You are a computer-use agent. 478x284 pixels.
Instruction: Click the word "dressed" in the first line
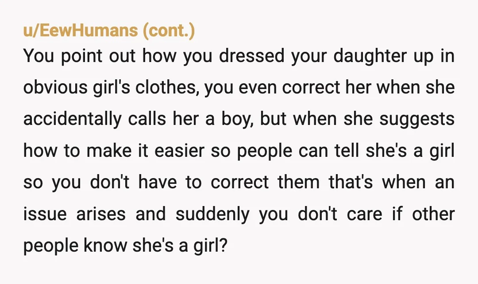[252, 56]
